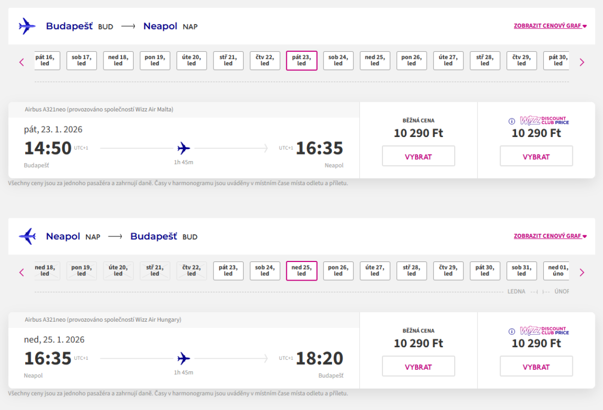
Task: Pick return date tab 'pát 23, led'
Action: click(228, 271)
